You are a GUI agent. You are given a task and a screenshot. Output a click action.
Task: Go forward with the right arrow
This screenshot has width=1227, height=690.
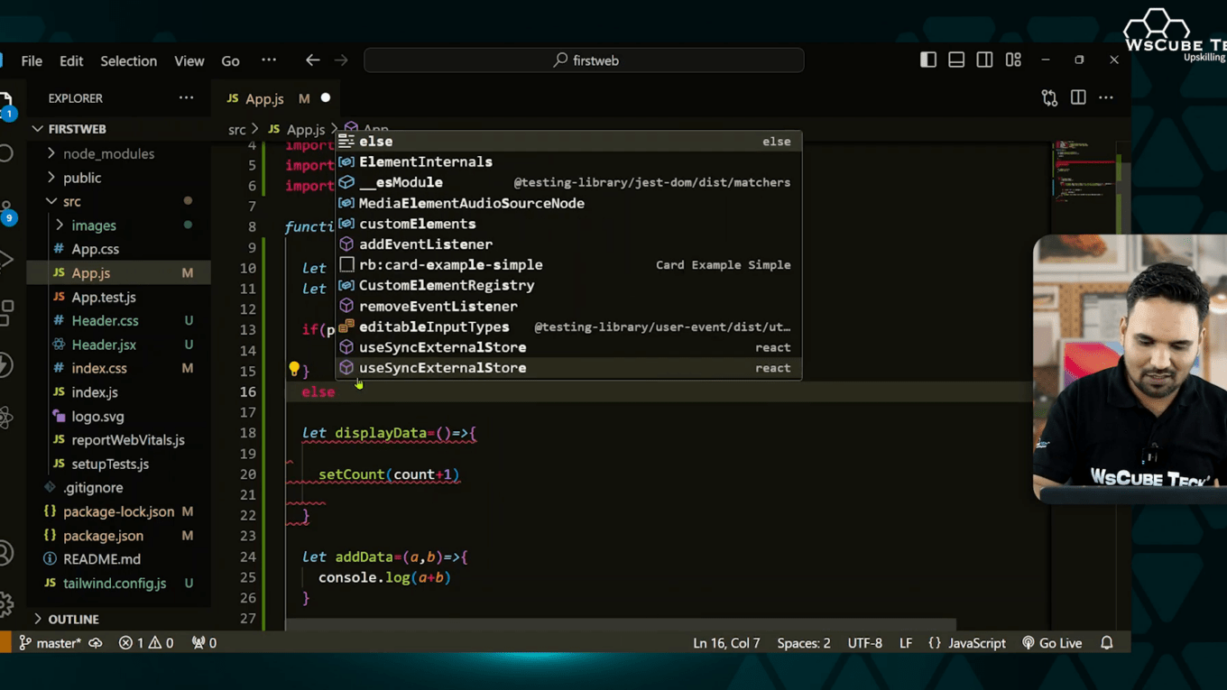(341, 60)
